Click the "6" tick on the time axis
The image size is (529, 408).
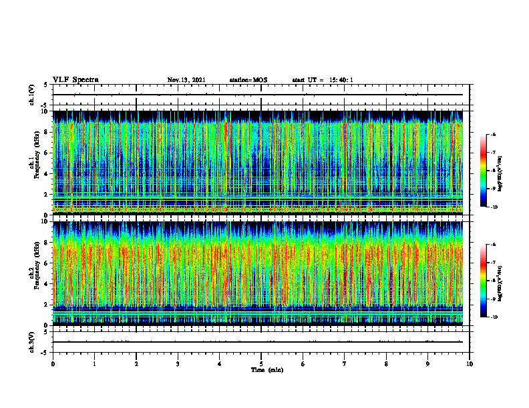(x=303, y=364)
